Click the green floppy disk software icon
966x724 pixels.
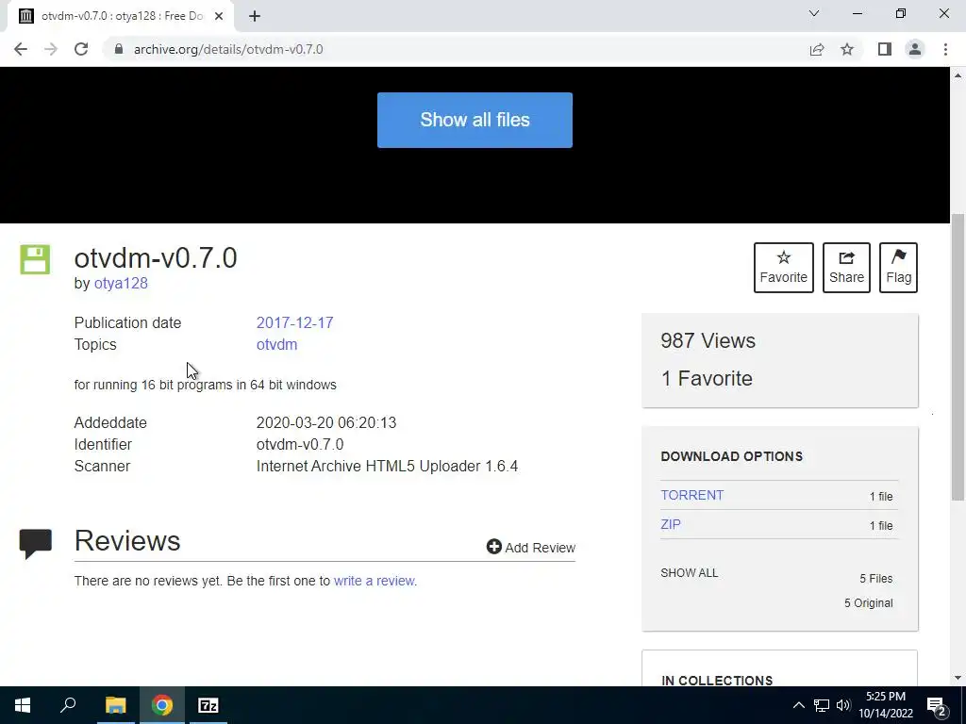(35, 259)
